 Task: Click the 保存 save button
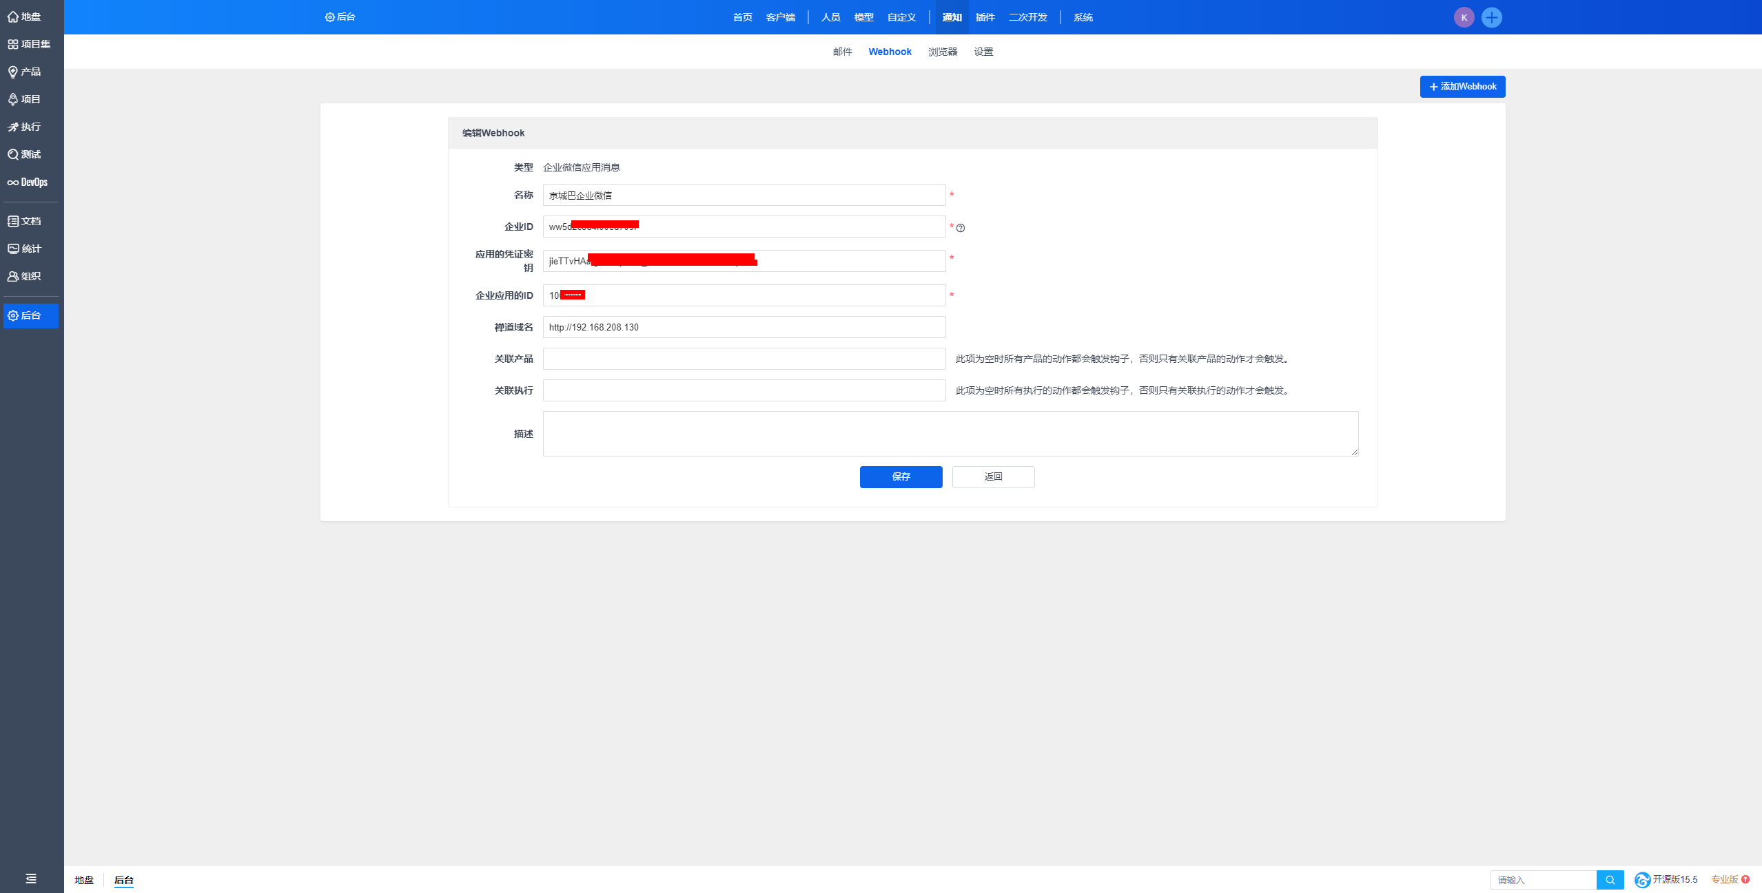901,476
